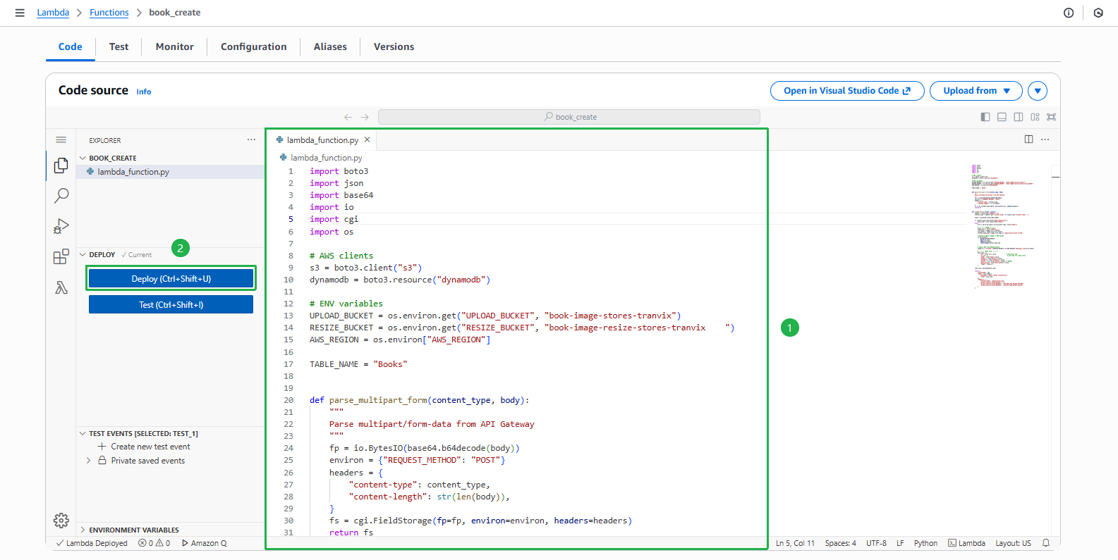Click Spaces: 4 in the status bar

841,543
